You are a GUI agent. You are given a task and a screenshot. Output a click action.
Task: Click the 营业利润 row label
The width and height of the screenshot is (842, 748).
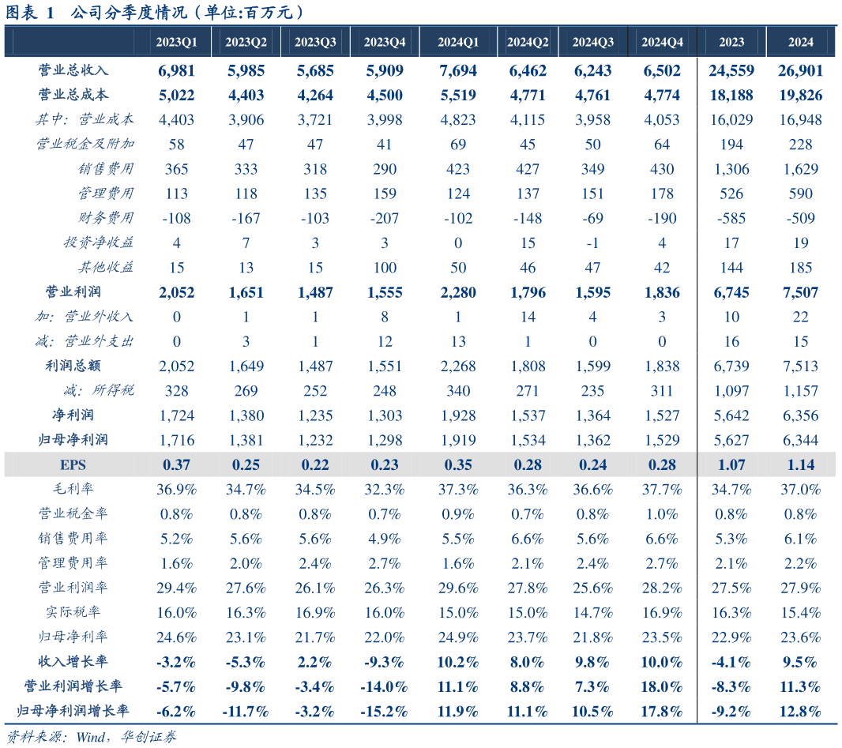[73, 292]
